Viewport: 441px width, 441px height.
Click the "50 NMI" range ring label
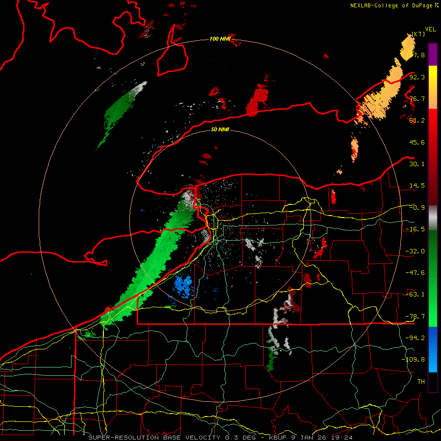coord(220,129)
